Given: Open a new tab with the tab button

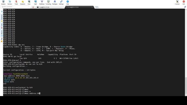Looking at the screenshot, I should (96, 7).
